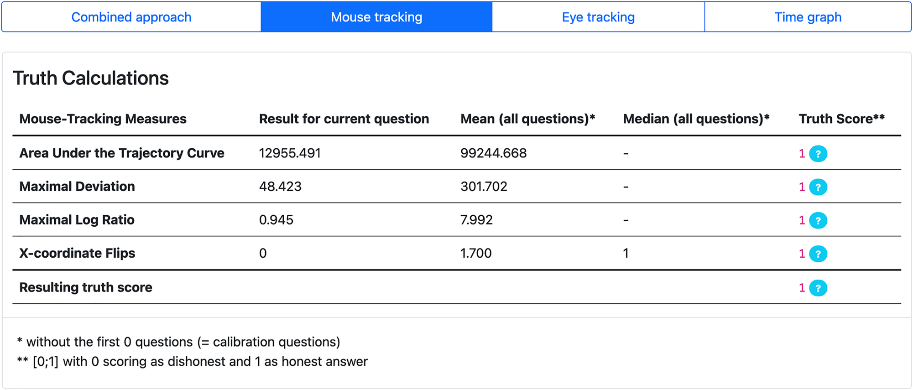Image resolution: width=913 pixels, height=390 pixels.
Task: Click help icon beside Resulting truth score
Action: [x=818, y=288]
